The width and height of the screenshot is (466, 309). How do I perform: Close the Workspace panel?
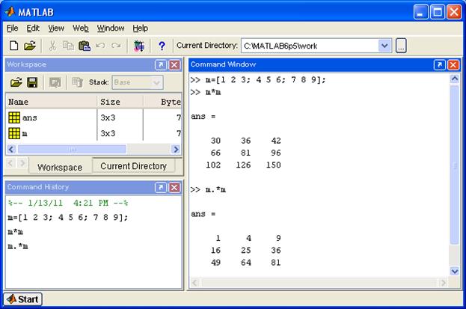(x=174, y=65)
